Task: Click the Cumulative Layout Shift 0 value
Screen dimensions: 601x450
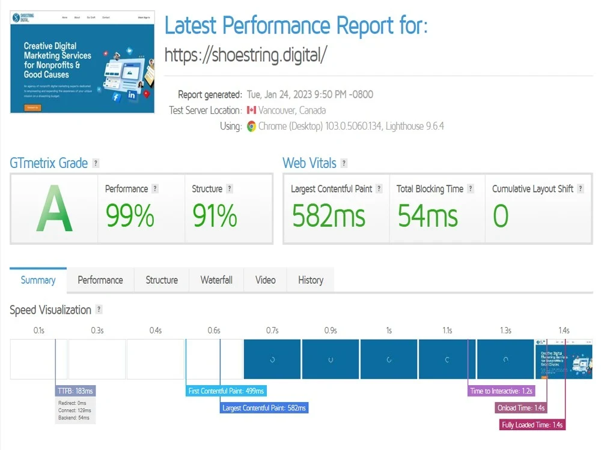Action: (501, 215)
